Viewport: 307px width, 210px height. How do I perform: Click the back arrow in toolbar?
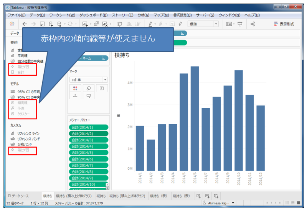pos(25,24)
